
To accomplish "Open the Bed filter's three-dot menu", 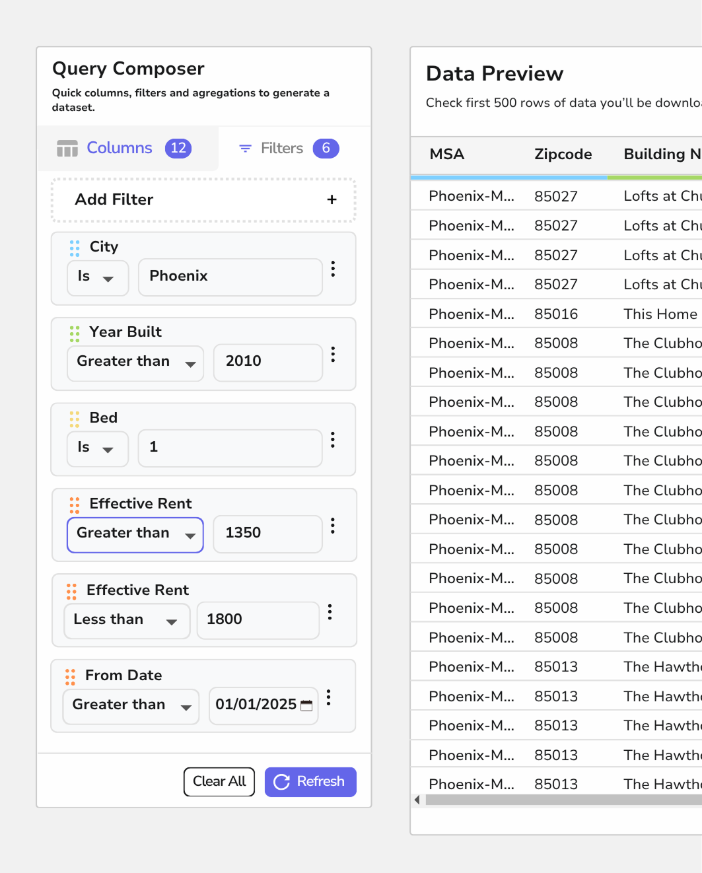I will click(333, 440).
